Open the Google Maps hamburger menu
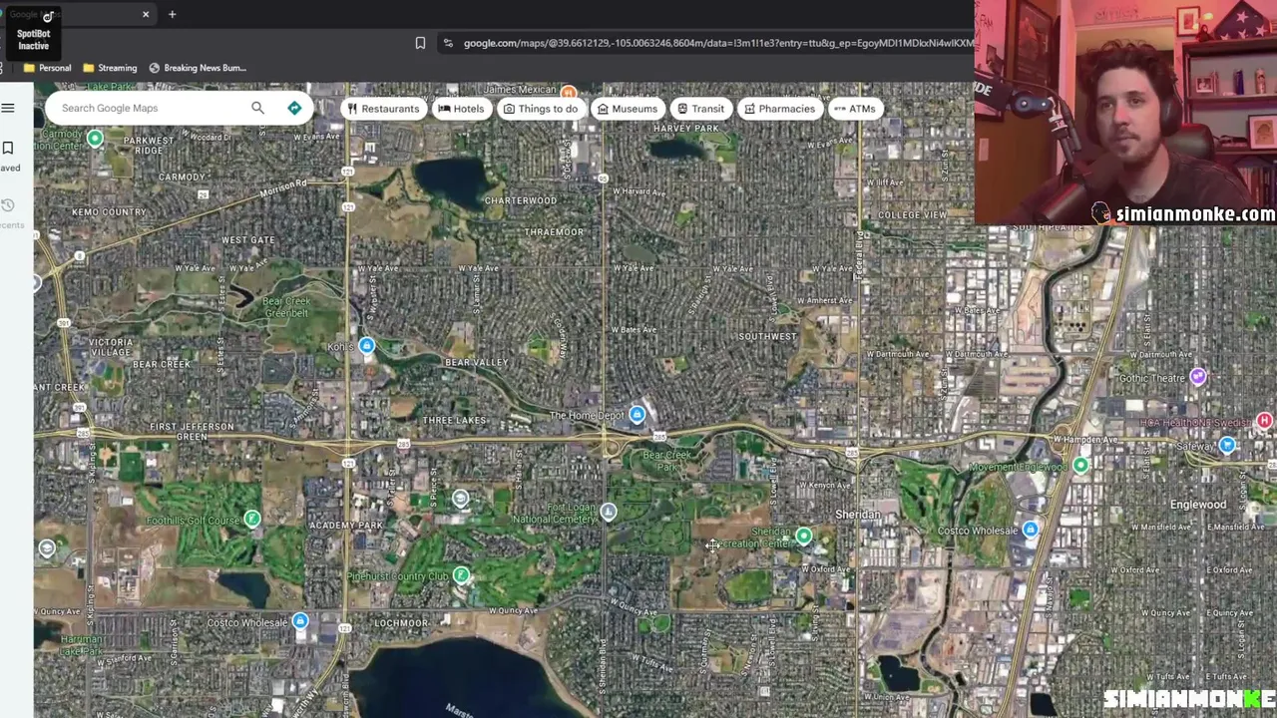The image size is (1277, 718). [8, 108]
